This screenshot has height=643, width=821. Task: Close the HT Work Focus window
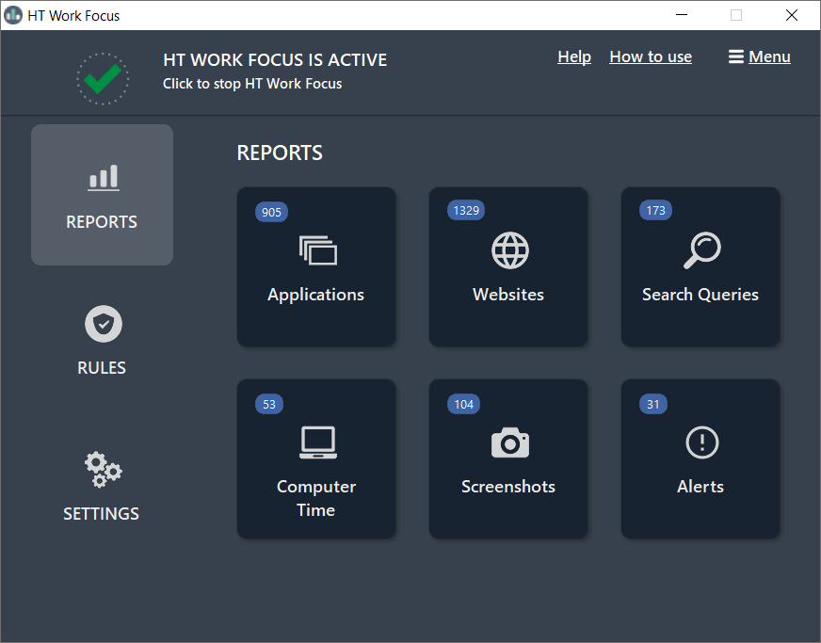click(x=791, y=15)
